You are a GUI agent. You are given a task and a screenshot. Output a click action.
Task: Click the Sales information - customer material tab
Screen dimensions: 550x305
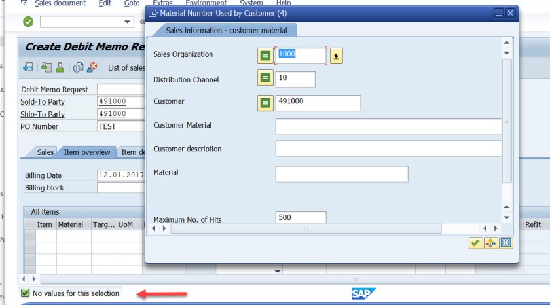(227, 31)
